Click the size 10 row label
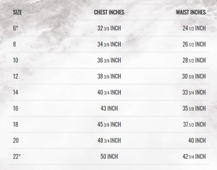This screenshot has width=217, height=170. coord(16,60)
